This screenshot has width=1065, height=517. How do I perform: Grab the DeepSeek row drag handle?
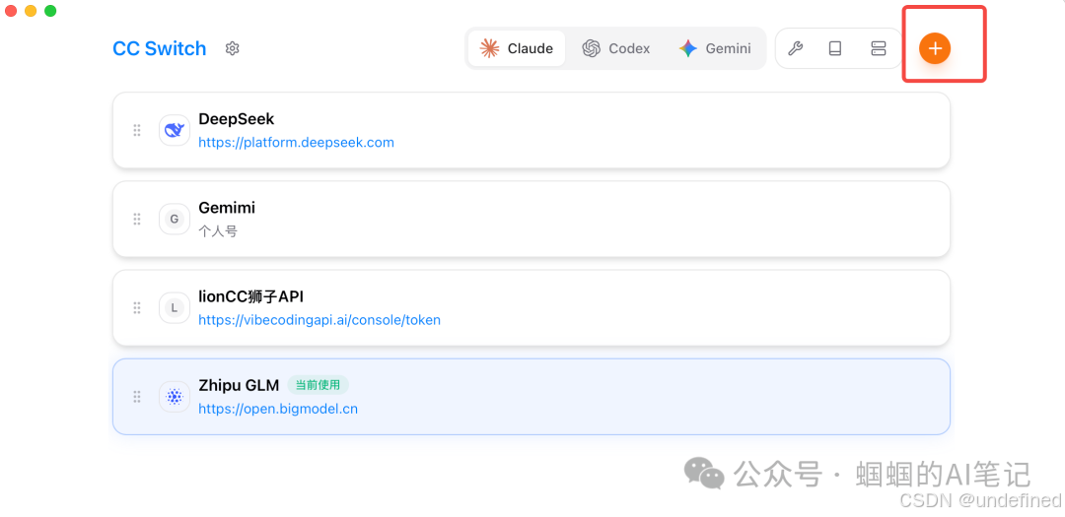click(136, 130)
